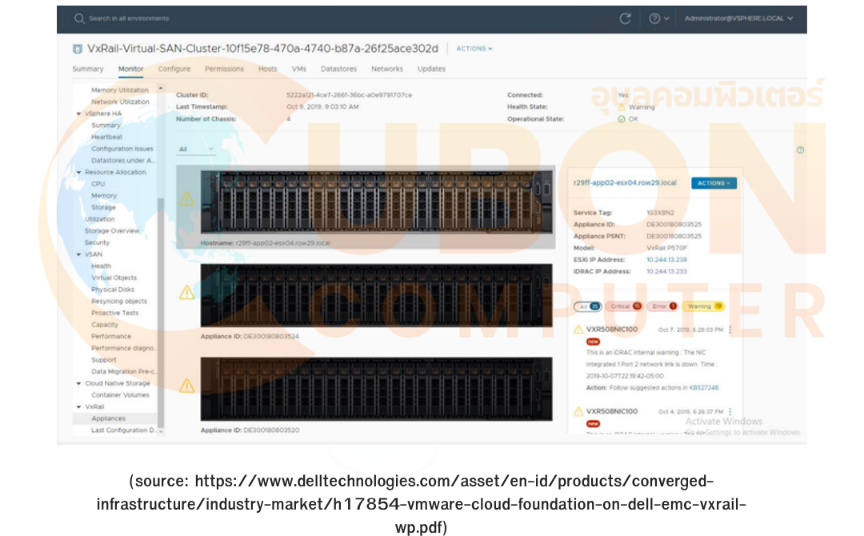The image size is (864, 536).
Task: Select Physical Disks in the vSAN tree
Action: point(113,290)
